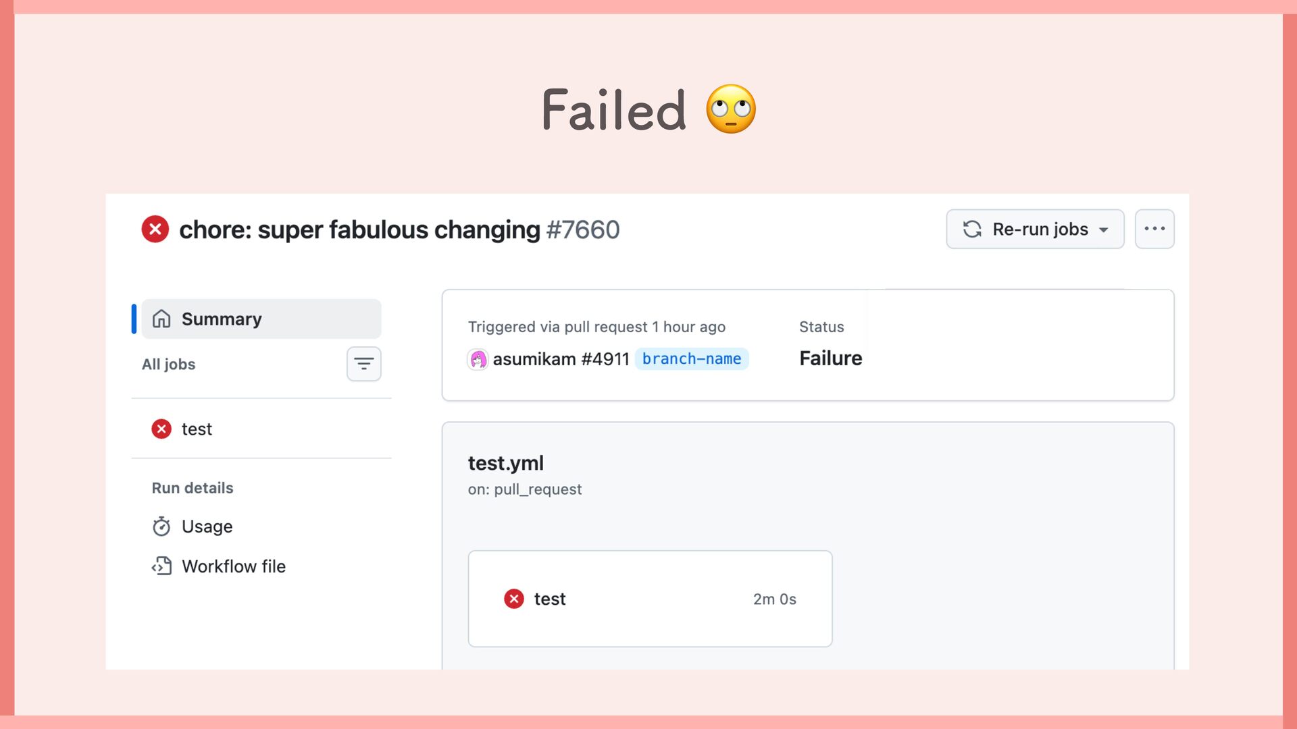
Task: Open the three-dots more options menu
Action: tap(1154, 229)
